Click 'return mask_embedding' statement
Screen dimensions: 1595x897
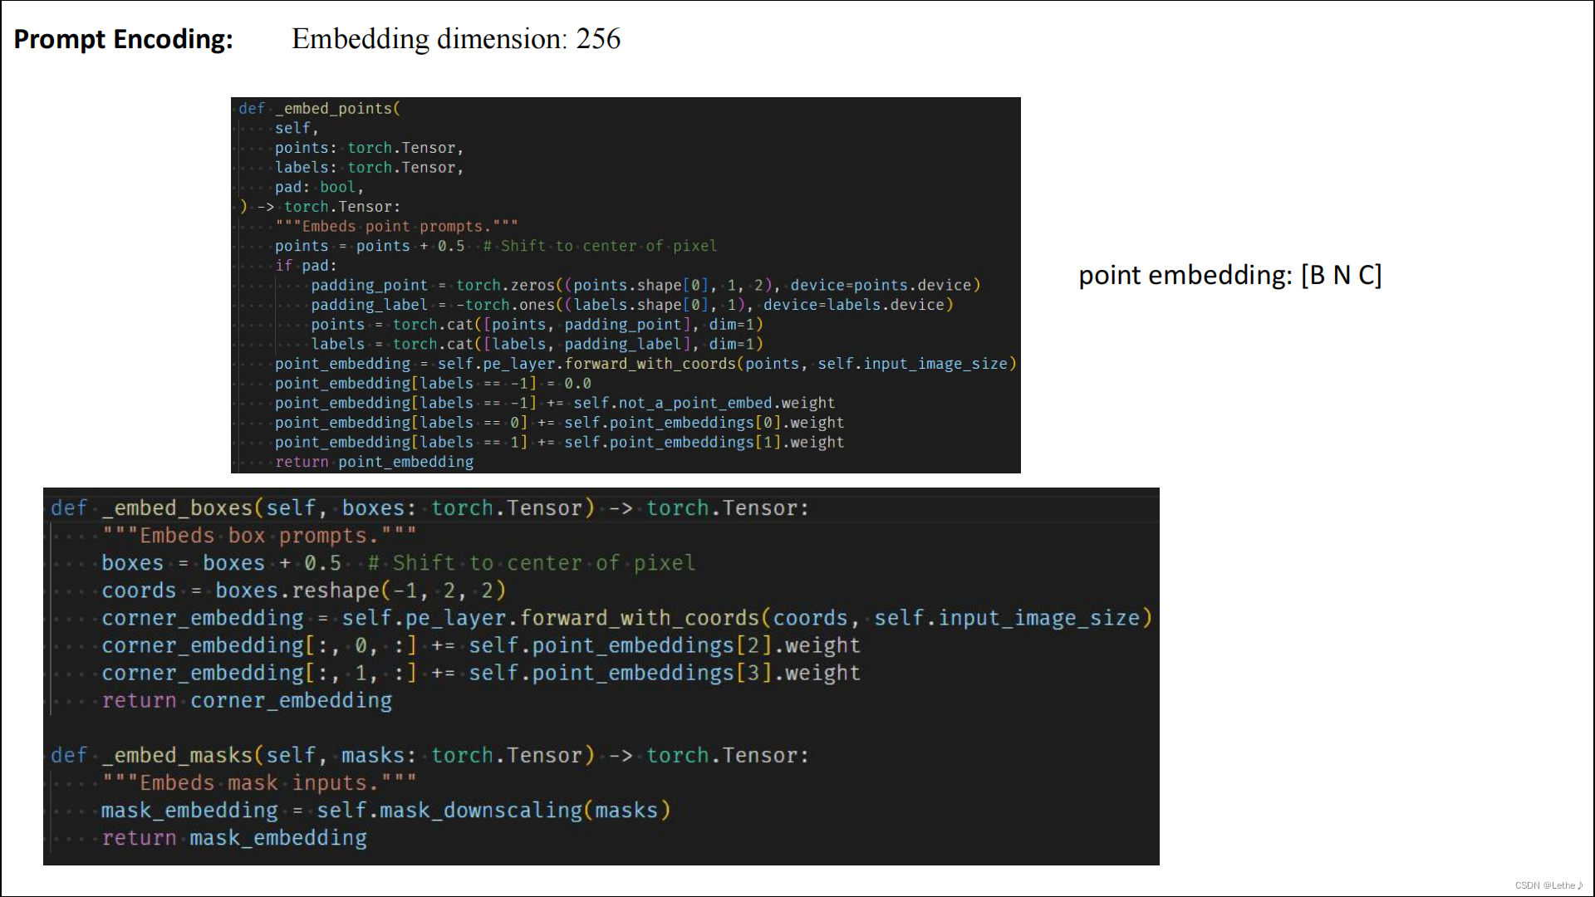pos(234,838)
